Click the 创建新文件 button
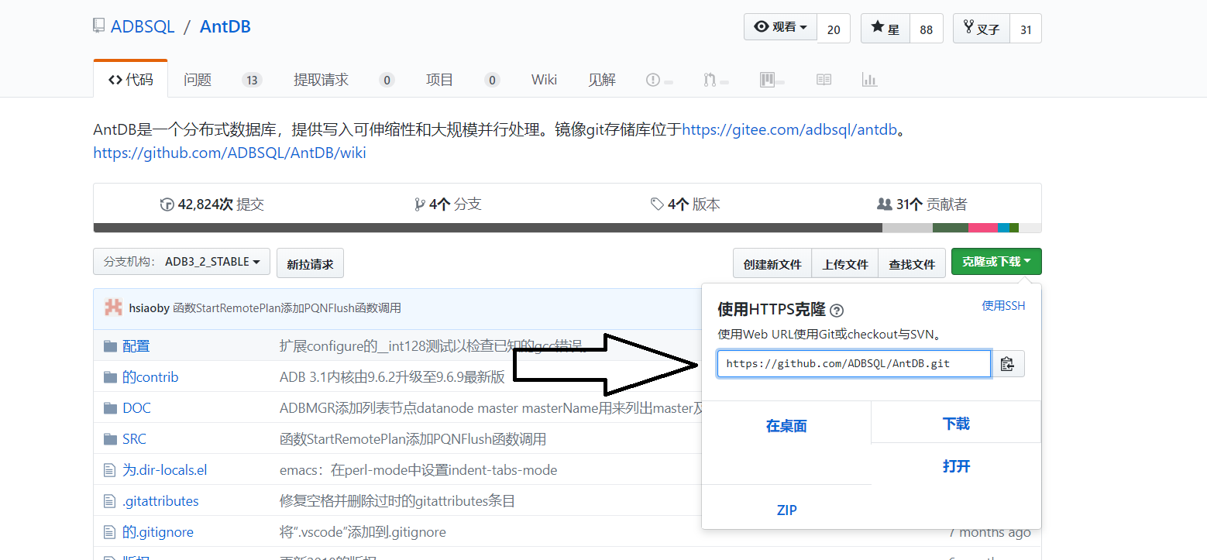 point(772,263)
